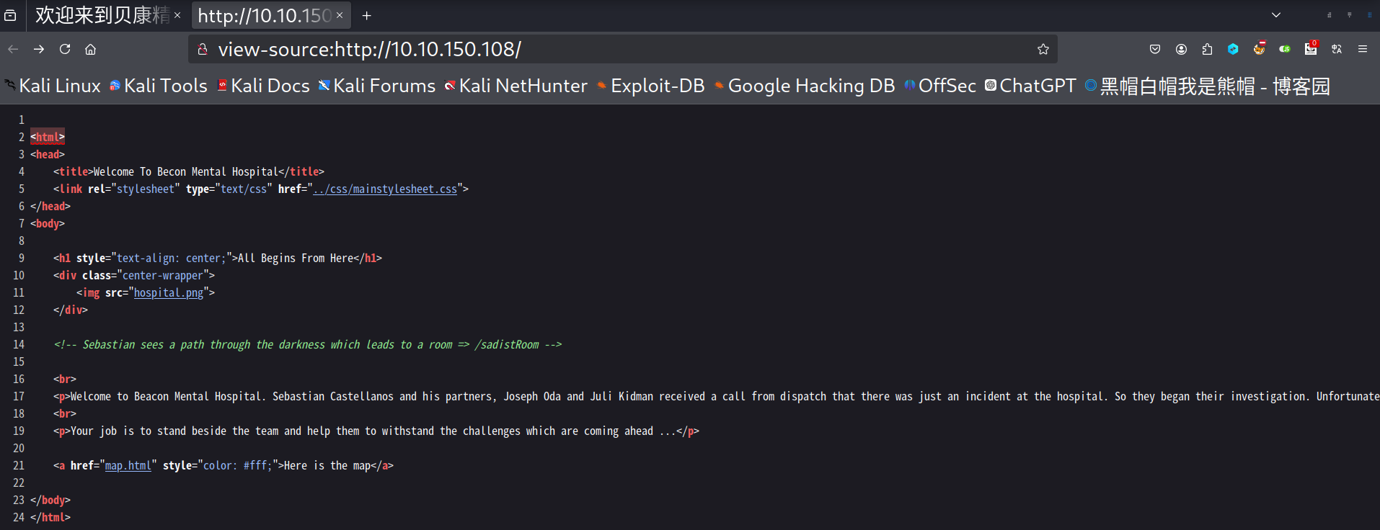This screenshot has height=530, width=1380.
Task: Open the Firefox account icon
Action: [1181, 49]
